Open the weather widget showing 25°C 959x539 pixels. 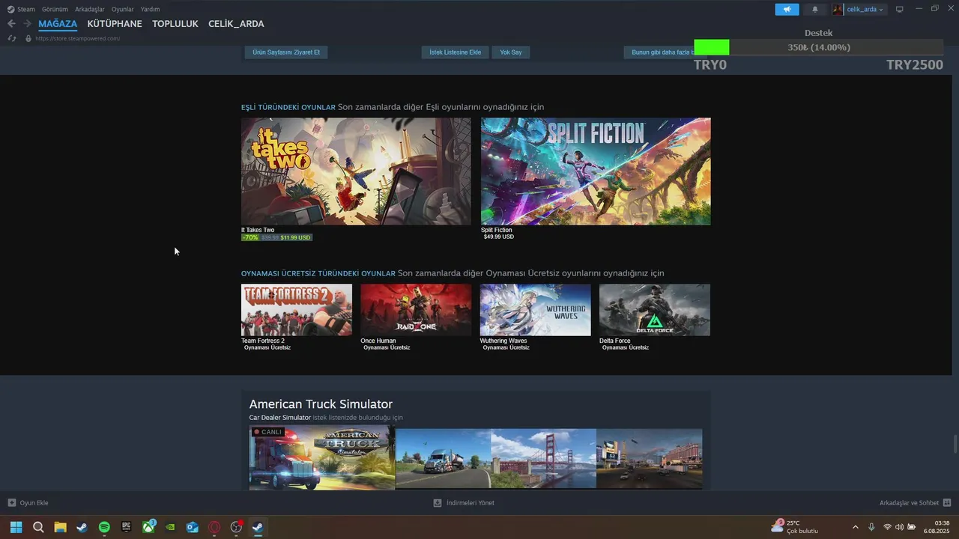point(794,527)
